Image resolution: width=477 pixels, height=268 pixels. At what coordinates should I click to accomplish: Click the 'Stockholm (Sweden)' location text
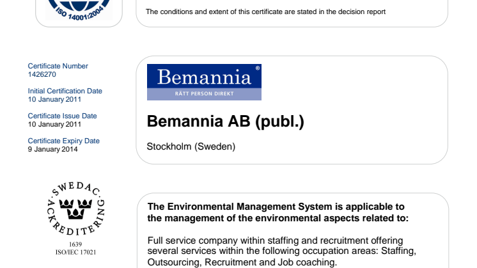tap(191, 146)
